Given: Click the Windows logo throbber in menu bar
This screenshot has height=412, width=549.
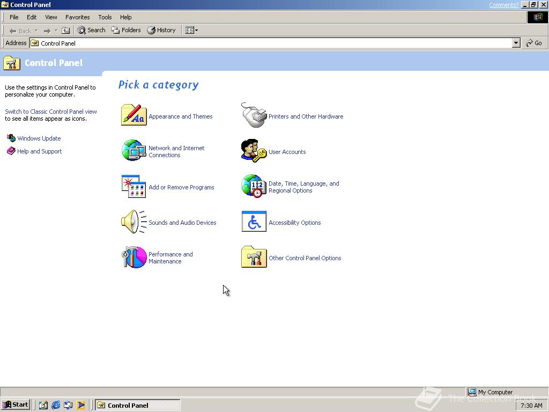Looking at the screenshot, I should click(x=537, y=17).
